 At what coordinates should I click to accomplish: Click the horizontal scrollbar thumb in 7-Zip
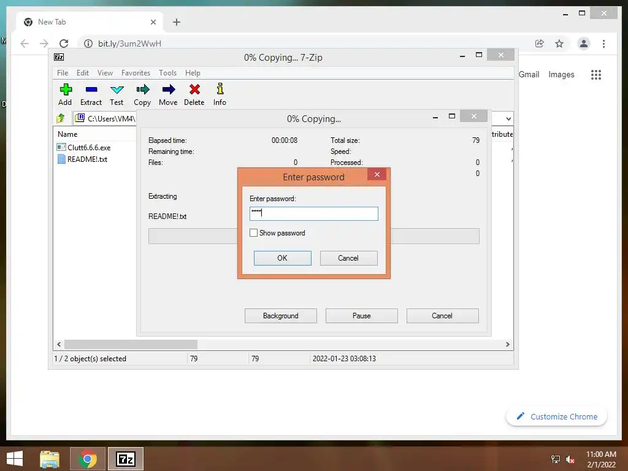131,344
